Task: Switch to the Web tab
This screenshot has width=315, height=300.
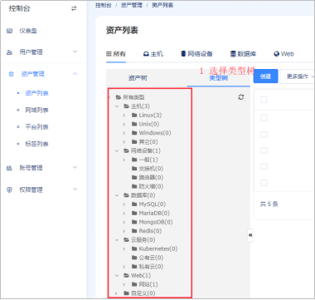Action: [x=283, y=54]
